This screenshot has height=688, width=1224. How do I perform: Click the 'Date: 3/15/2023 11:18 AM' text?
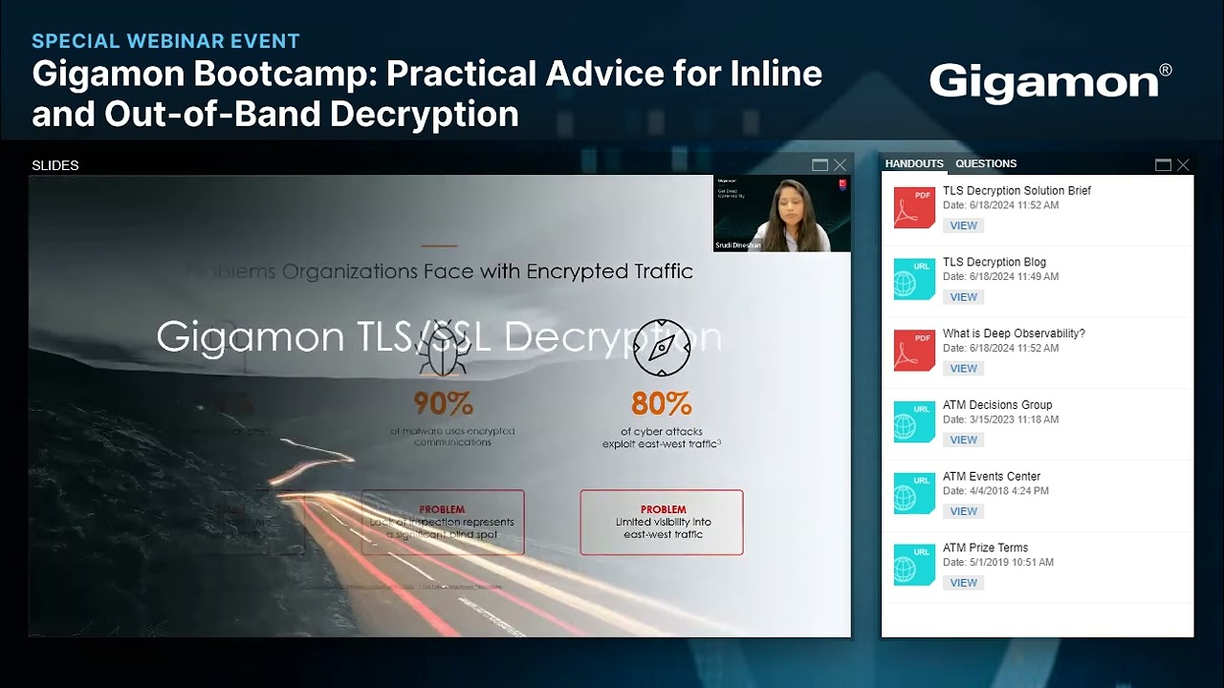click(x=1000, y=419)
